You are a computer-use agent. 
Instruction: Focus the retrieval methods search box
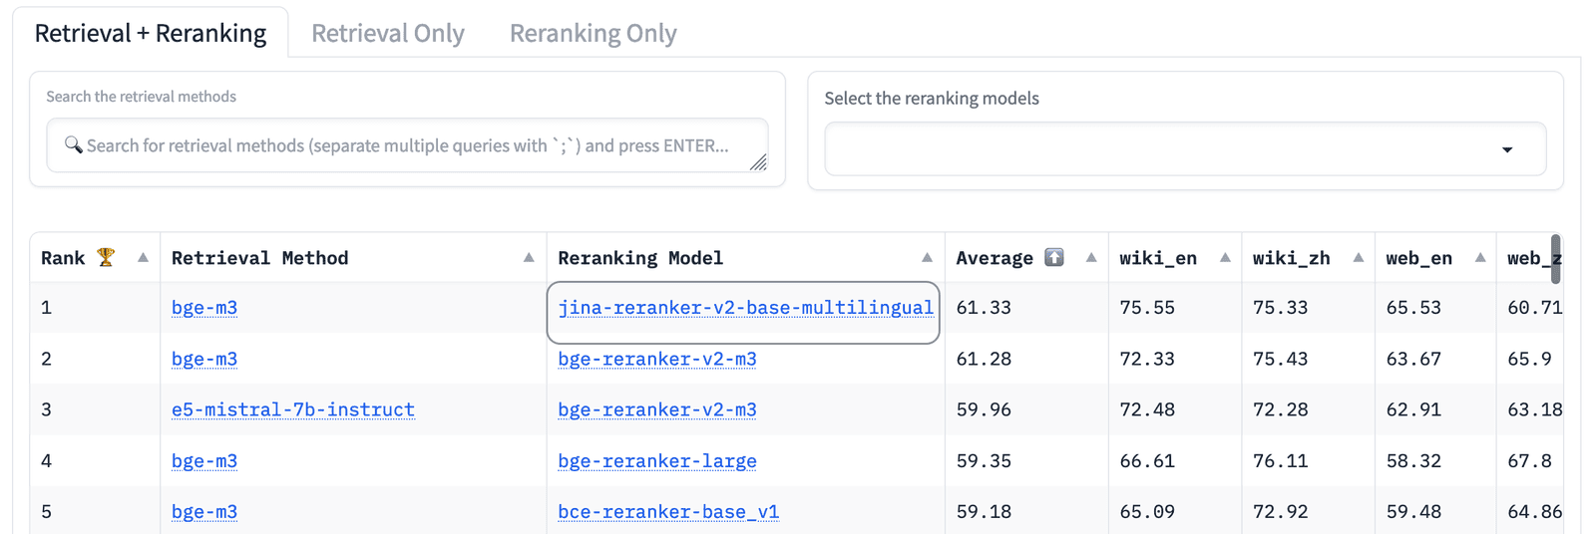(407, 145)
